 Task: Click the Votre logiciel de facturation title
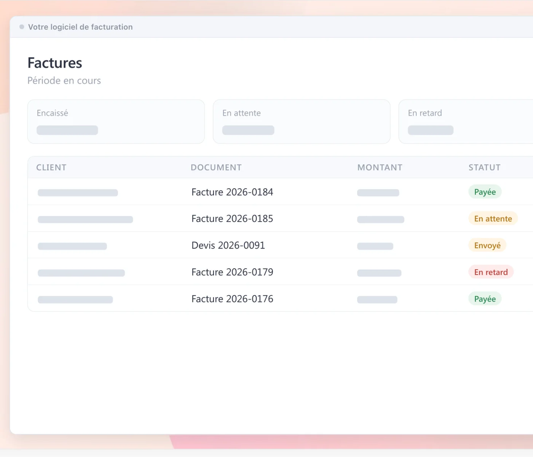coord(80,27)
